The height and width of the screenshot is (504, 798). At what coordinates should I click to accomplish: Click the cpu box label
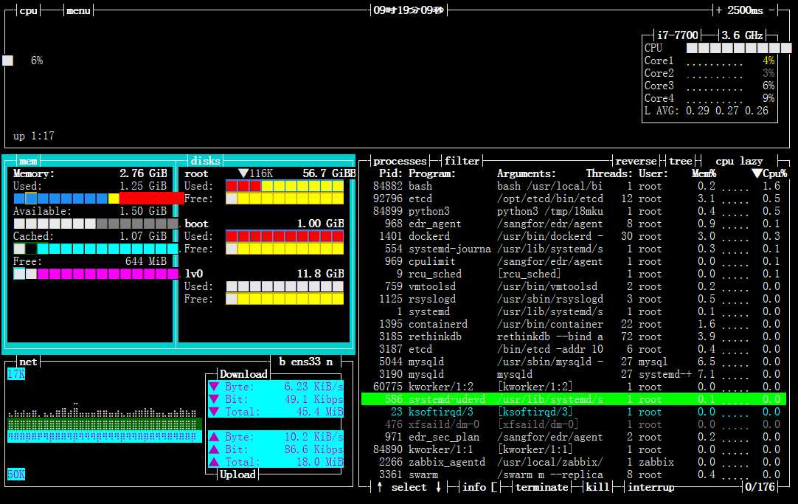click(28, 10)
